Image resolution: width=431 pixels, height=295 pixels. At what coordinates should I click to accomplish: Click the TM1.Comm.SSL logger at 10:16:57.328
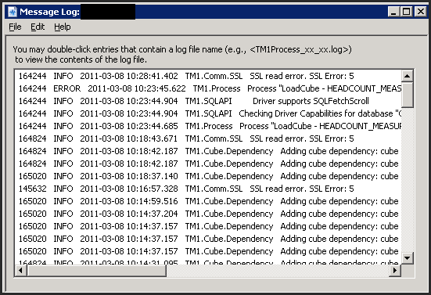214,189
